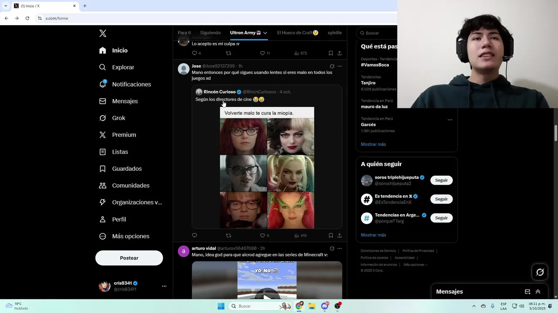Share Jose's post
558x313 pixels.
[339, 235]
